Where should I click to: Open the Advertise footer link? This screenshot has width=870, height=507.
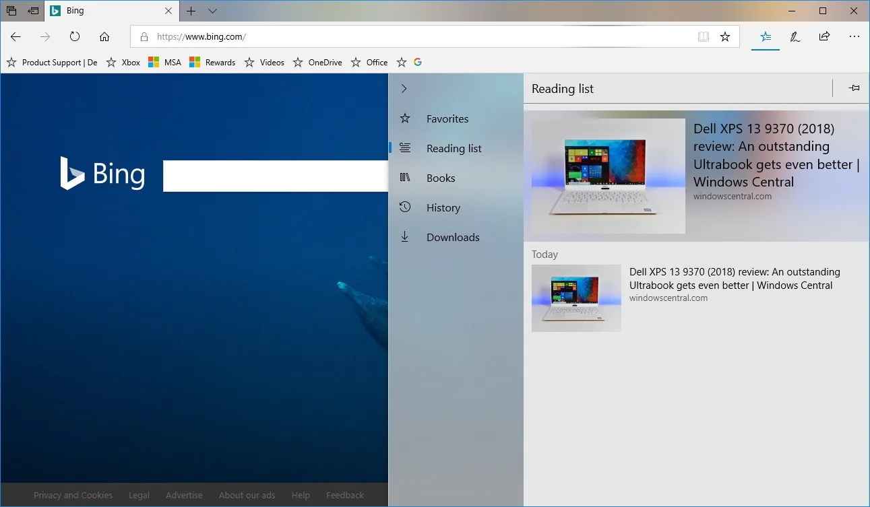[x=184, y=495]
